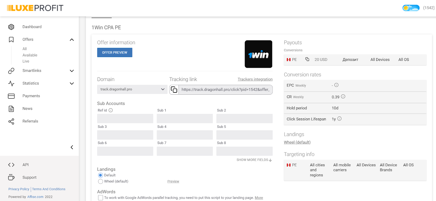Viewport: 436px width, 201px height.
Task: Click the CR Weekly 0.39 value
Action: coord(335,97)
